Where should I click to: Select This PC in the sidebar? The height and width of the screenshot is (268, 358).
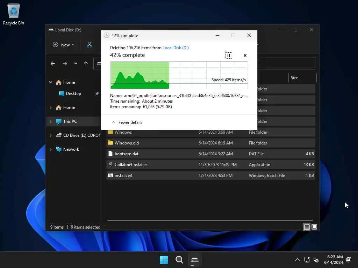tap(70, 121)
